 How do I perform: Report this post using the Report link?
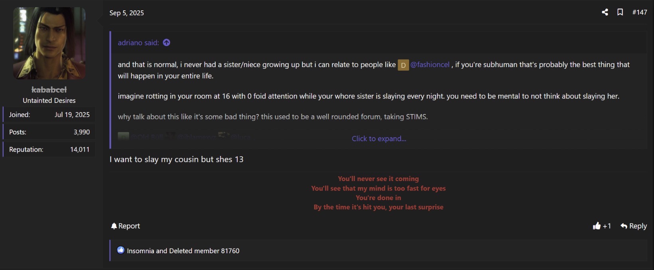click(x=129, y=226)
